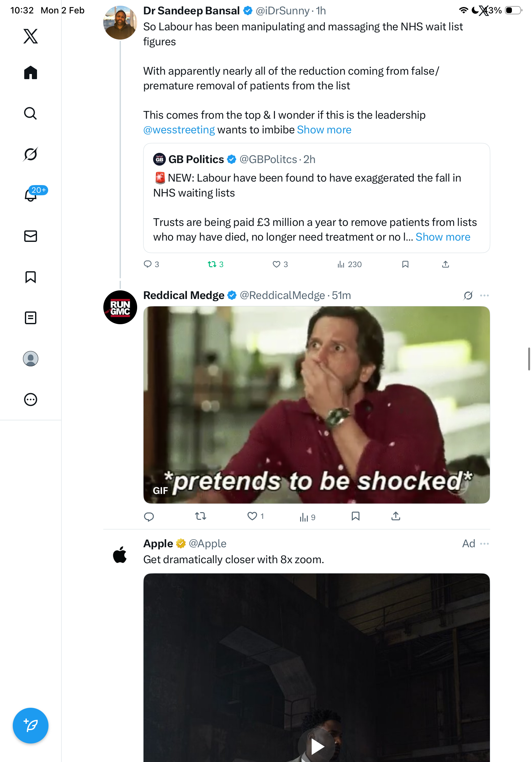Click the page scrollbar thumb
This screenshot has width=532, height=762.
click(x=529, y=358)
